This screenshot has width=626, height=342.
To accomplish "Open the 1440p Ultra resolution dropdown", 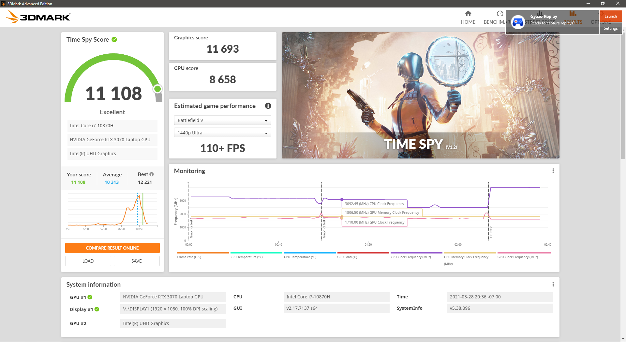I will click(223, 133).
